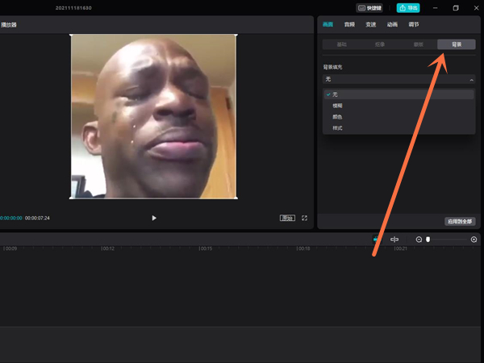Image resolution: width=484 pixels, height=363 pixels.
Task: Switch to the 音频 audio tab
Action: [348, 25]
